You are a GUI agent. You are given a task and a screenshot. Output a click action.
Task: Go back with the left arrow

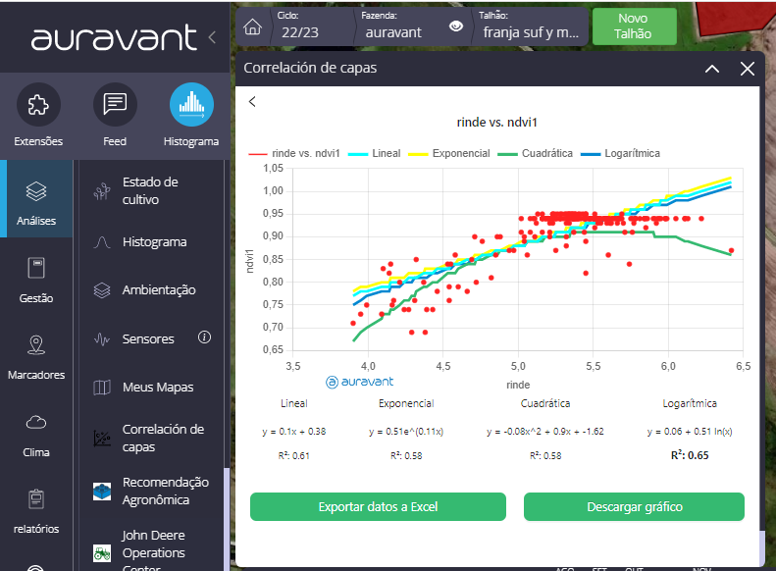coord(252,101)
